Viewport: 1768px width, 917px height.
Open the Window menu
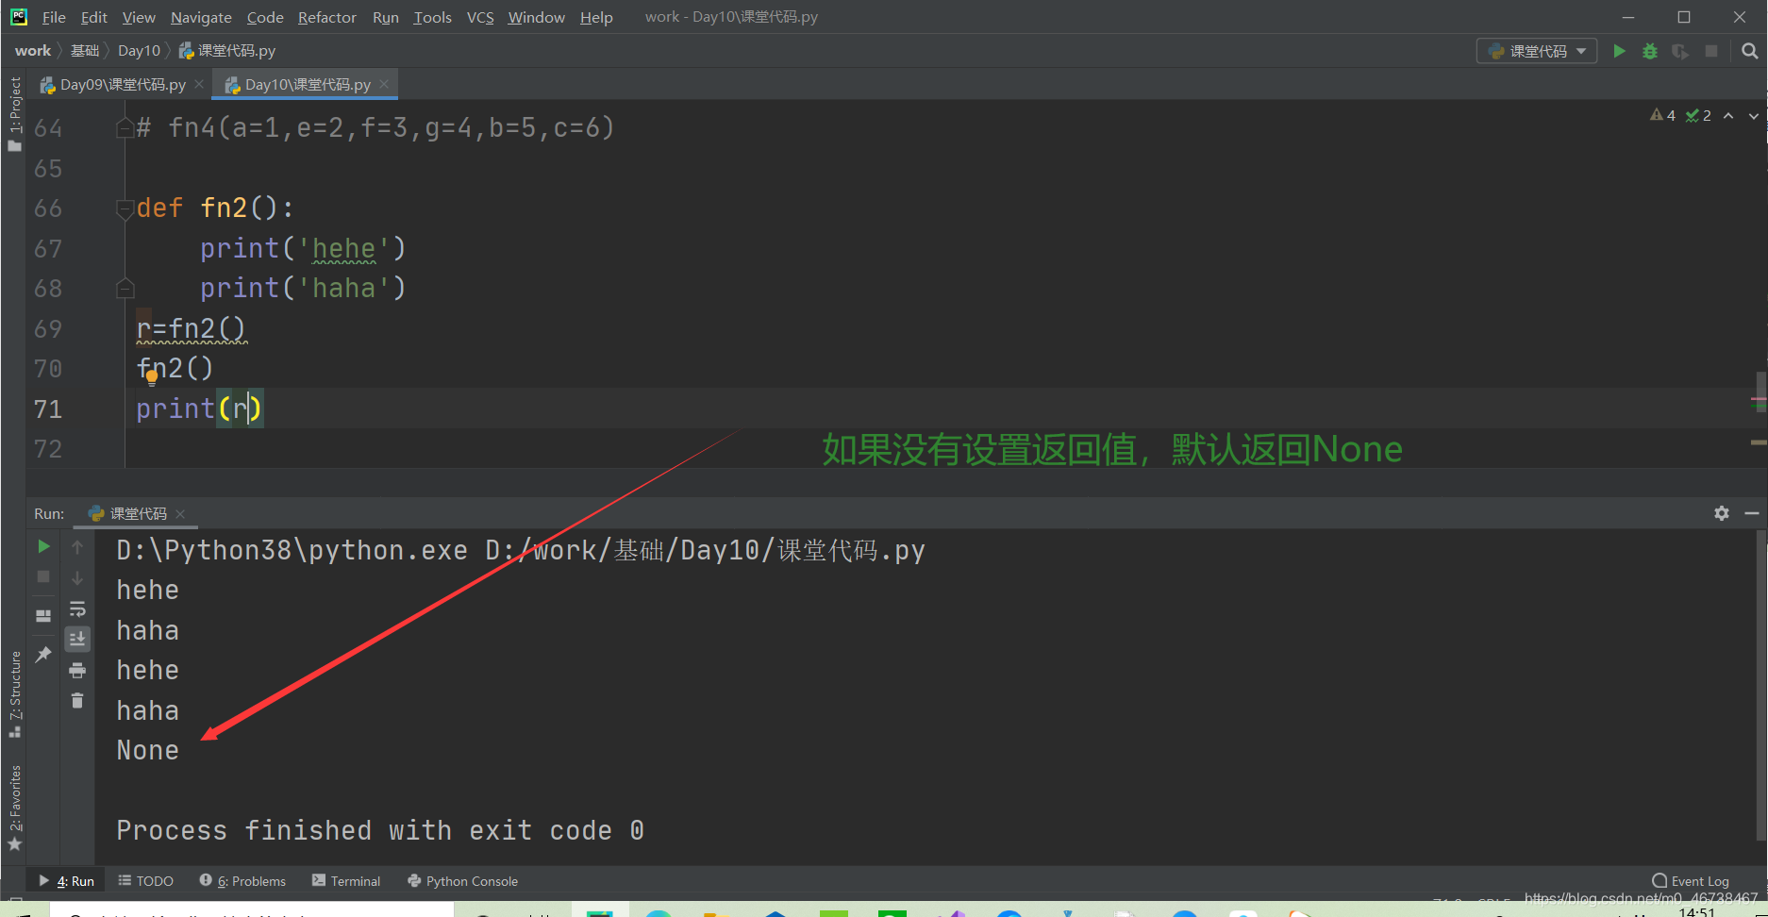tap(536, 17)
